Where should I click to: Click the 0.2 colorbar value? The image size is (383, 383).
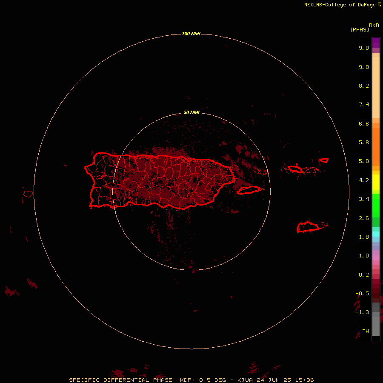pos(364,275)
